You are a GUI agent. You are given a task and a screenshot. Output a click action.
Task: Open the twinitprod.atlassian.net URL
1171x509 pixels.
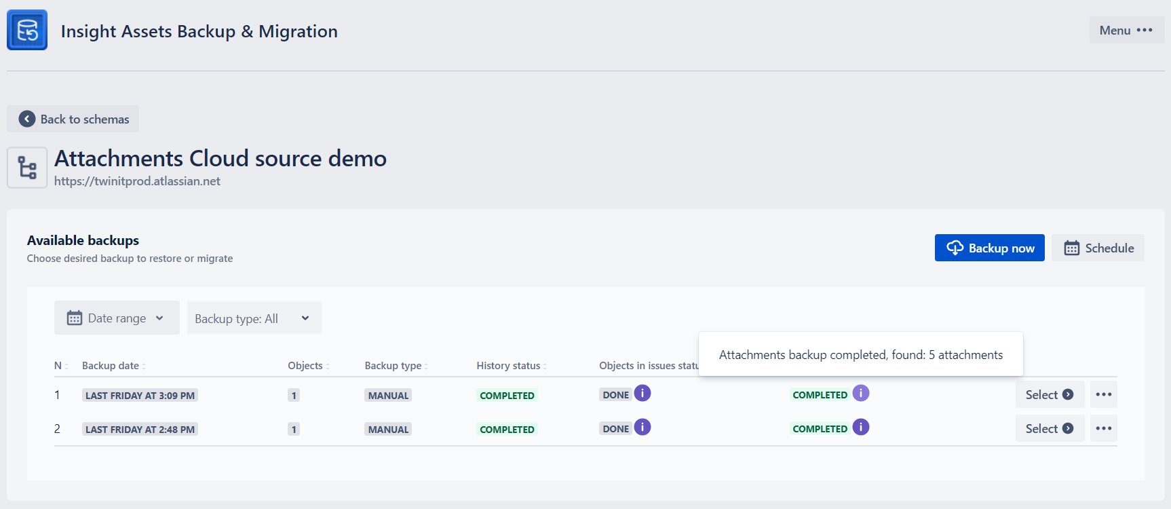point(137,181)
